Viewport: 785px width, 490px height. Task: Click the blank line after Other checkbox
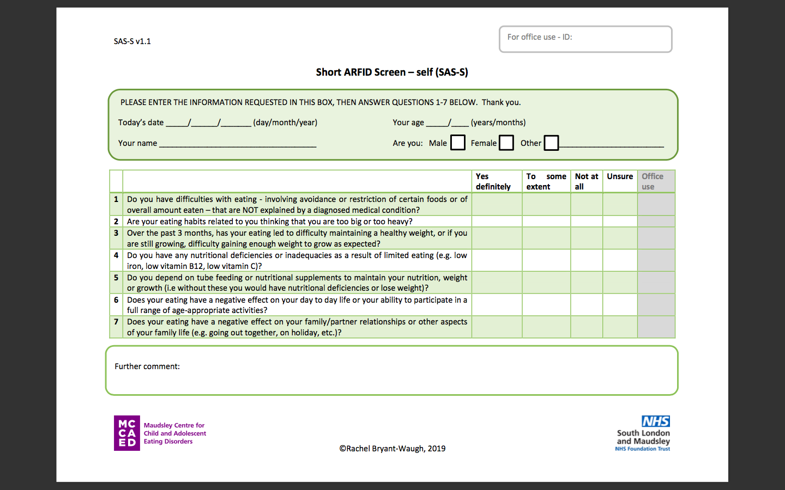(x=612, y=143)
